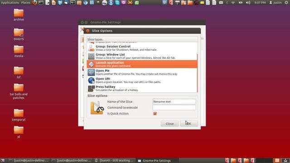Uncheck the Is Quick Action checkbox
Screen dimensions: 290x163
click(155, 114)
